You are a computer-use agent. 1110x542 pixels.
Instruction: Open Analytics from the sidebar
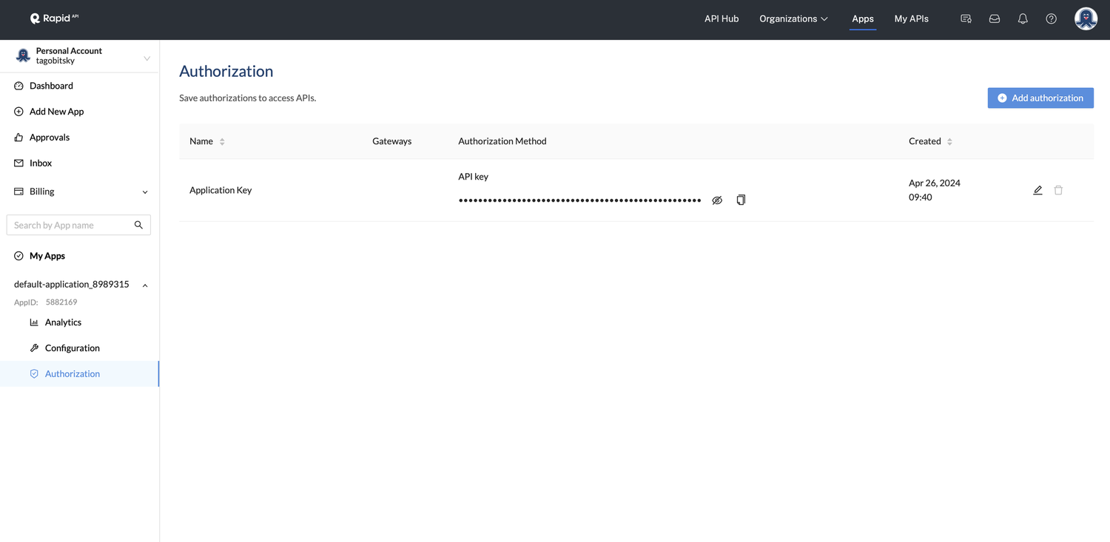64,322
